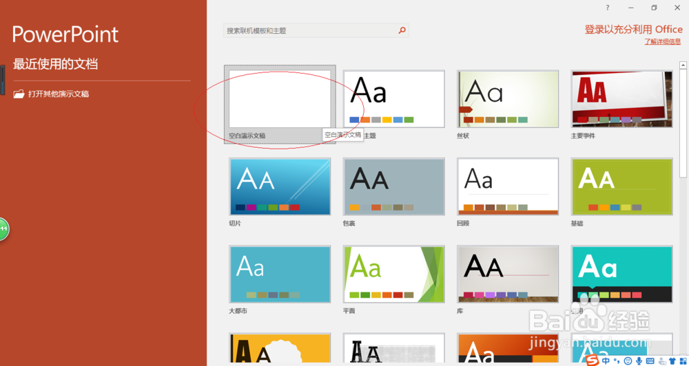Click the search magnifier icon
The width and height of the screenshot is (689, 366).
pyautogui.click(x=402, y=31)
